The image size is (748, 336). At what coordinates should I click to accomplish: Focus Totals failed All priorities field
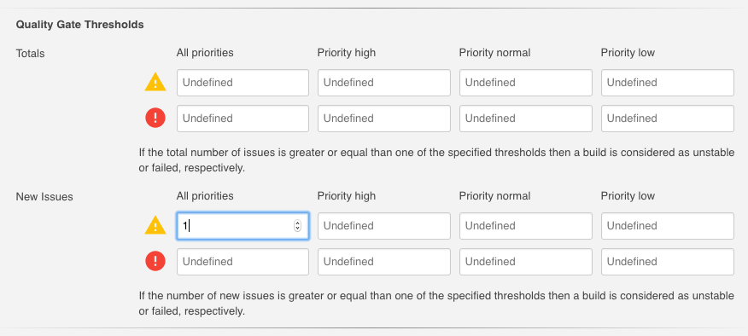pyautogui.click(x=243, y=119)
